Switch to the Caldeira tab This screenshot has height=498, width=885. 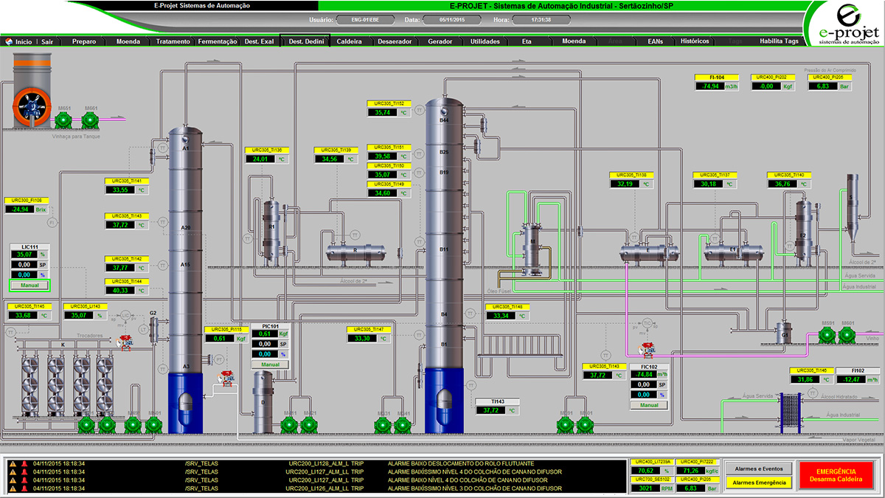tap(349, 42)
